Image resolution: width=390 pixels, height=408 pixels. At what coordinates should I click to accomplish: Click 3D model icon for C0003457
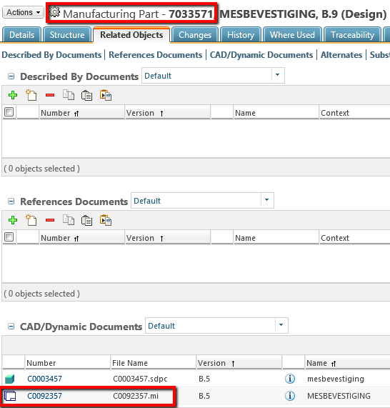tap(10, 379)
